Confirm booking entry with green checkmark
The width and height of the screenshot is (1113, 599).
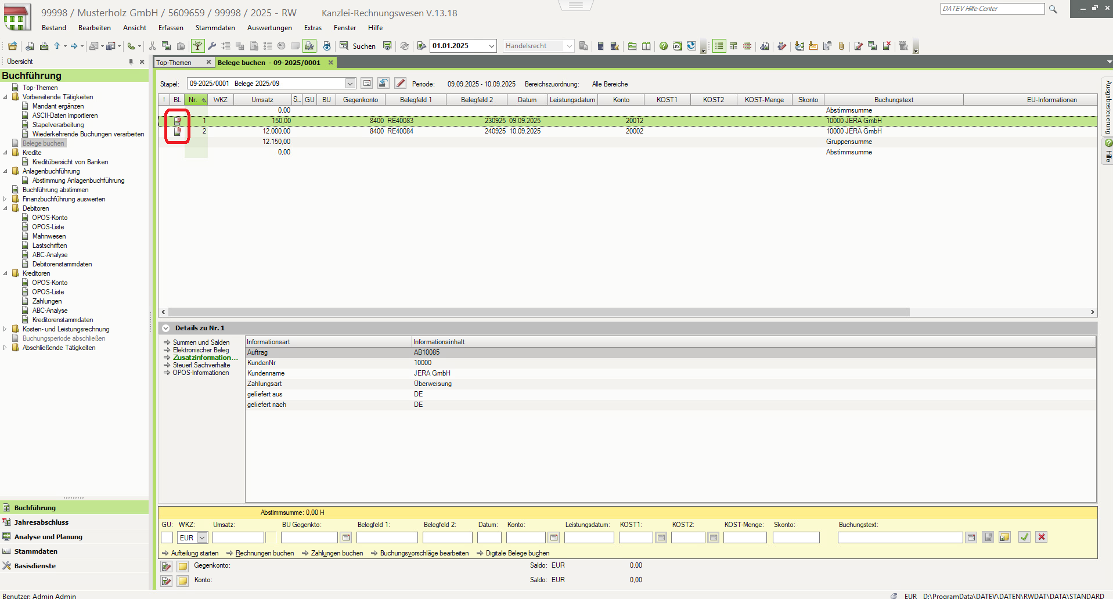coord(1024,537)
